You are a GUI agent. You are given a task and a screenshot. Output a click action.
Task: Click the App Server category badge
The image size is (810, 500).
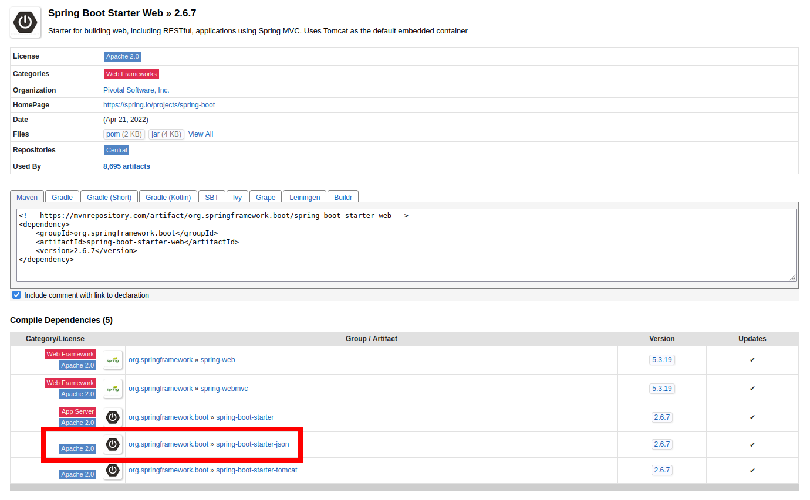[78, 411]
